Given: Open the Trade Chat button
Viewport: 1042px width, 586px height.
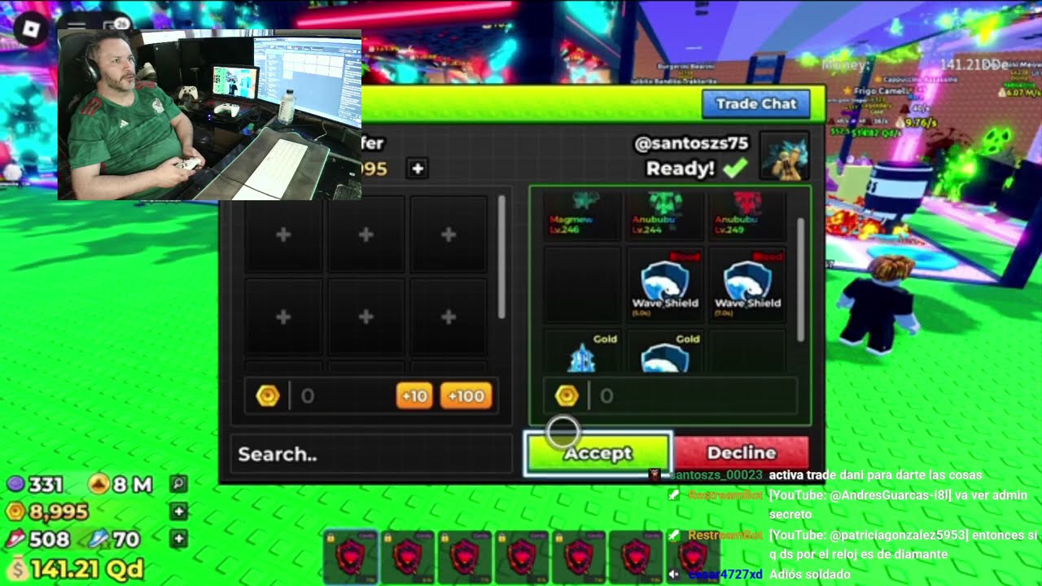Looking at the screenshot, I should pyautogui.click(x=755, y=103).
